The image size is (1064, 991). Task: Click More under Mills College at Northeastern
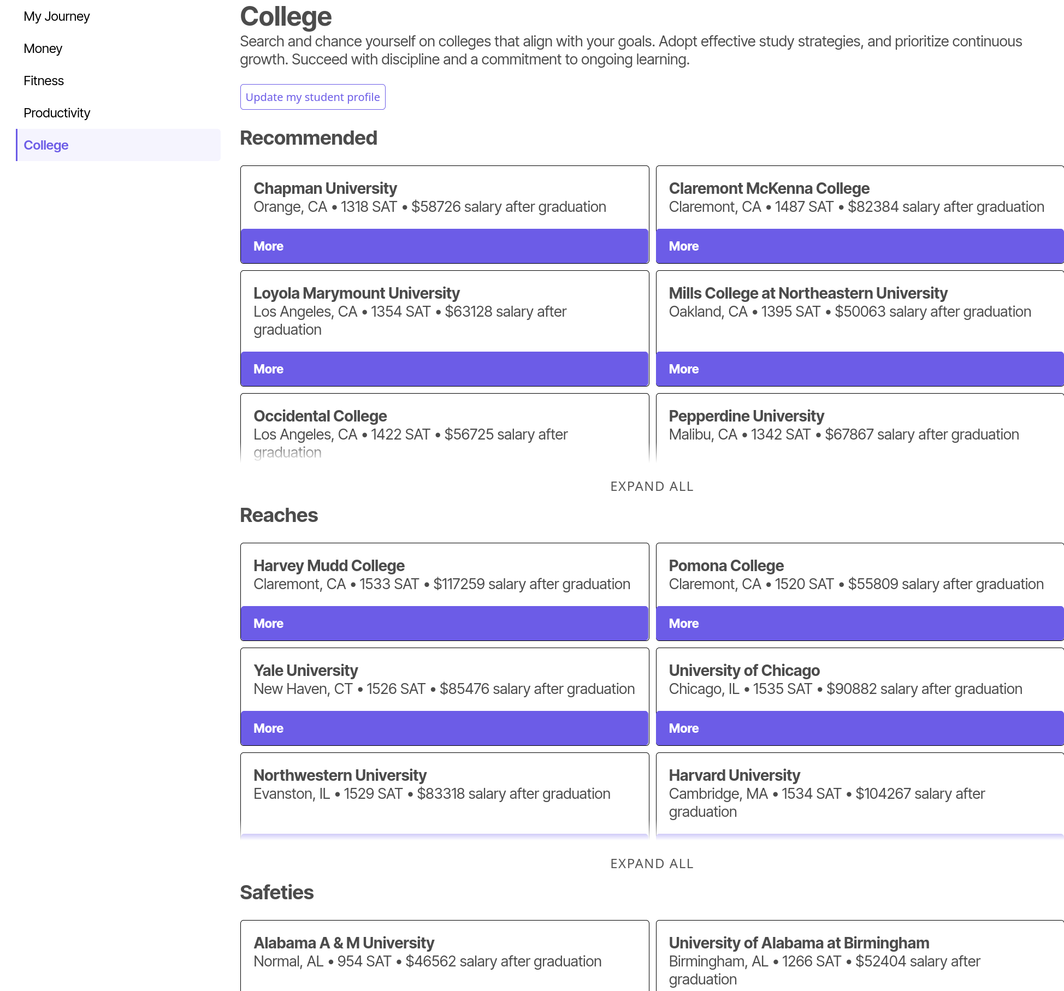[x=859, y=369]
